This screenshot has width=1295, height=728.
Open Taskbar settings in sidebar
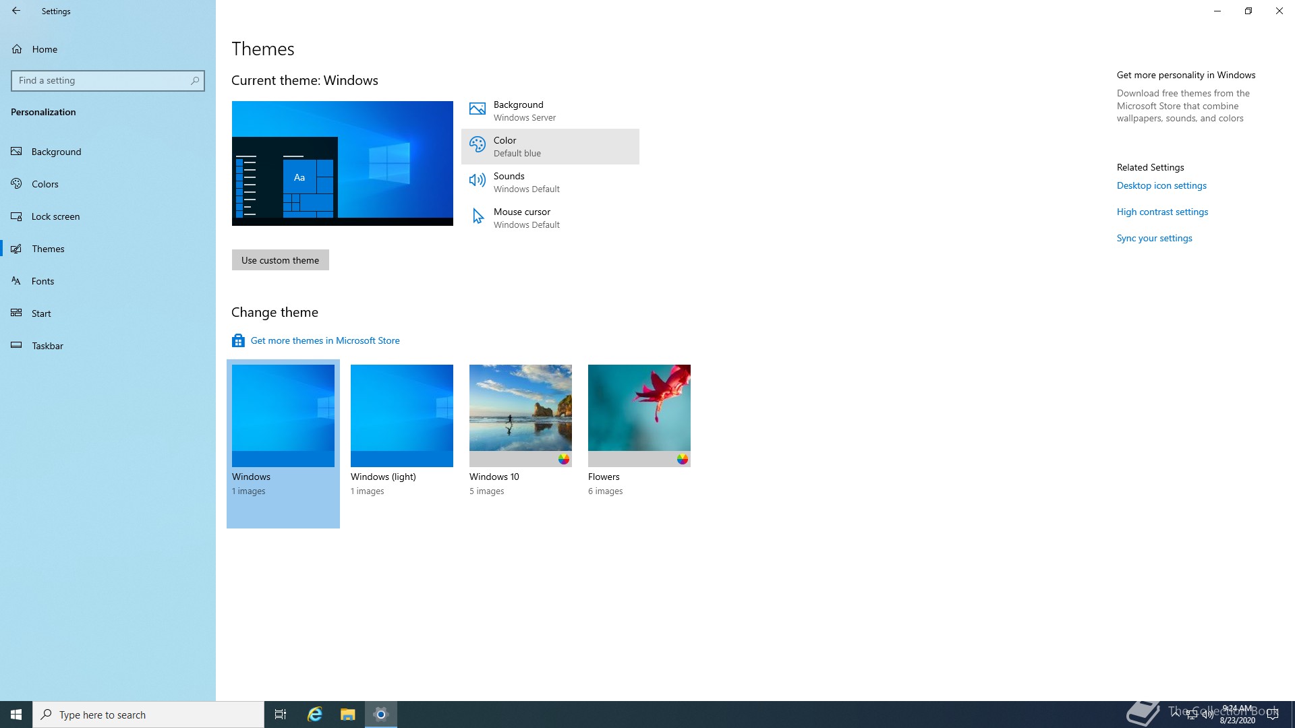108,346
